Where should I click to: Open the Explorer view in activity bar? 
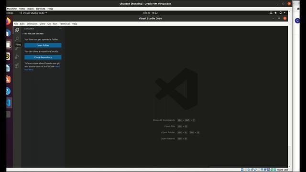click(x=17, y=30)
